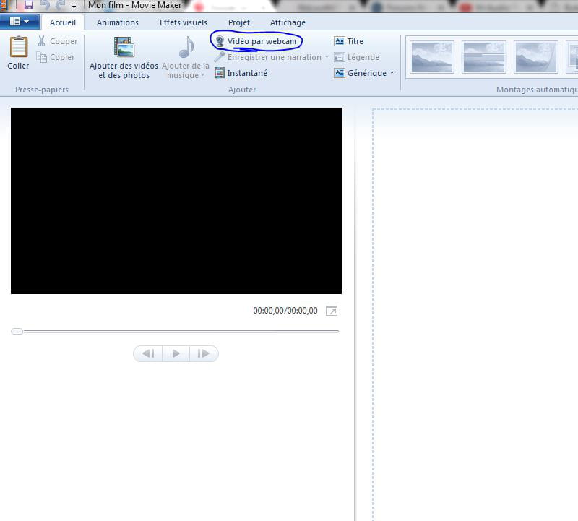Image resolution: width=578 pixels, height=521 pixels.
Task: Click the Légende caption icon
Action: coord(339,57)
